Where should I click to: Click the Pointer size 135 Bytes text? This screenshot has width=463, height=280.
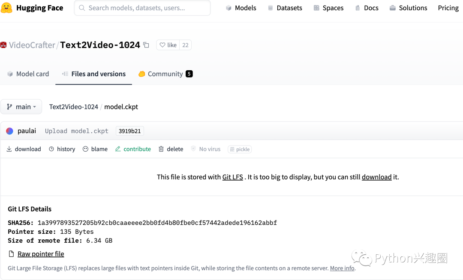pyautogui.click(x=51, y=232)
